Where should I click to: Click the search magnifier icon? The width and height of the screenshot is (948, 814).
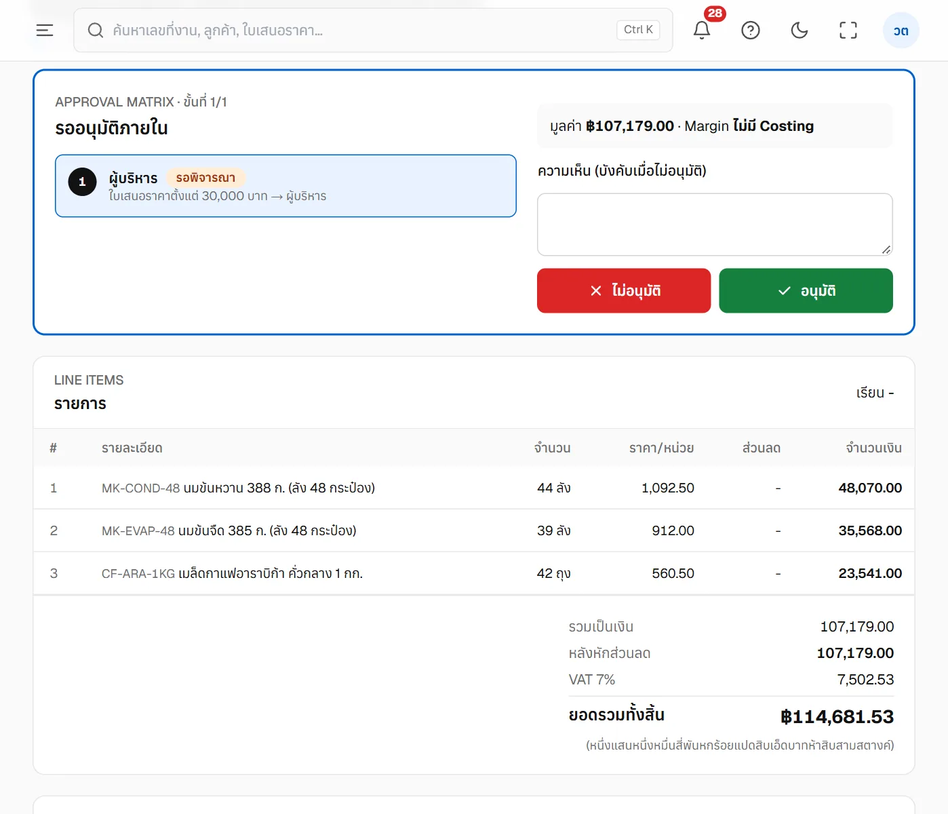point(96,30)
